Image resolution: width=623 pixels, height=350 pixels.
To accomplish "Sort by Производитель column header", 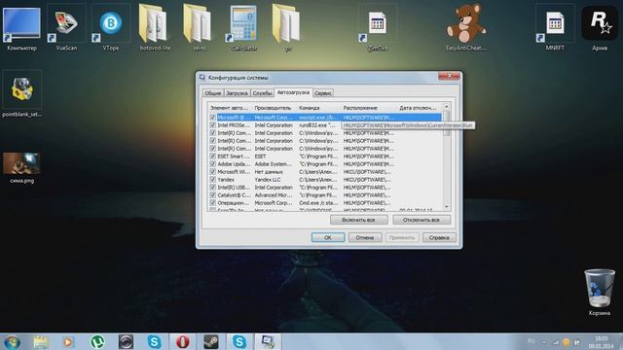I will (x=275, y=108).
